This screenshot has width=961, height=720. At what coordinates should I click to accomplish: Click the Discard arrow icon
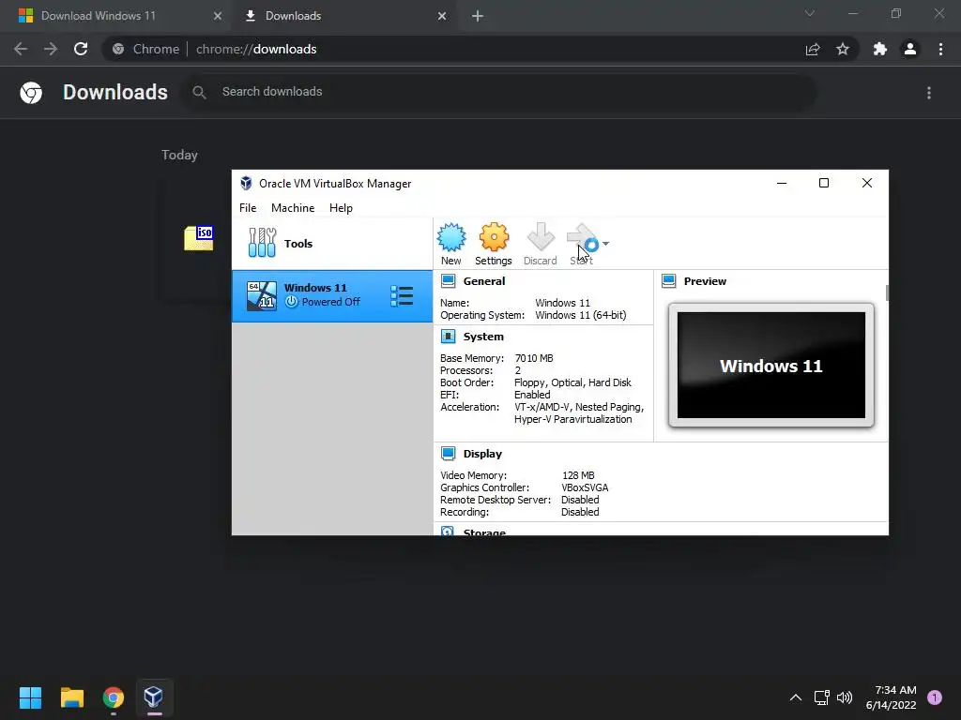tap(541, 237)
